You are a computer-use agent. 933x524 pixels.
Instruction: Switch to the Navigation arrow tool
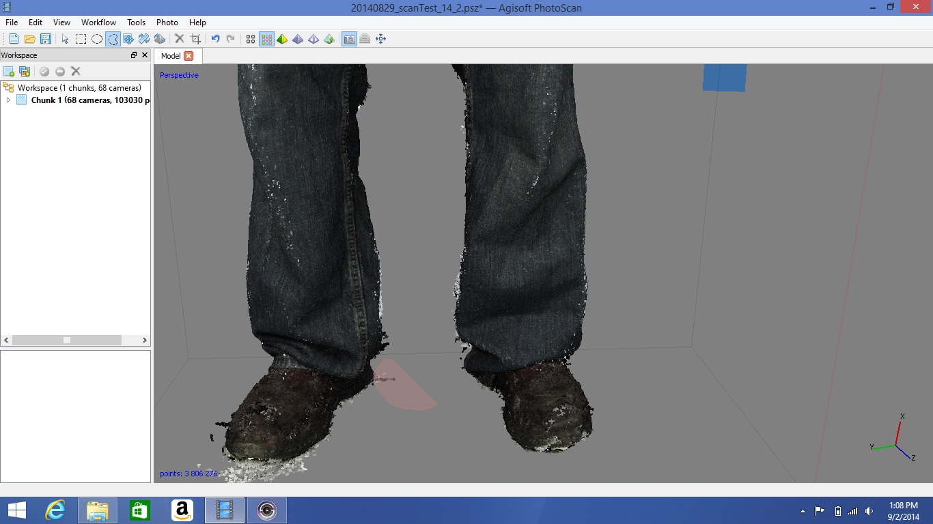coord(64,39)
